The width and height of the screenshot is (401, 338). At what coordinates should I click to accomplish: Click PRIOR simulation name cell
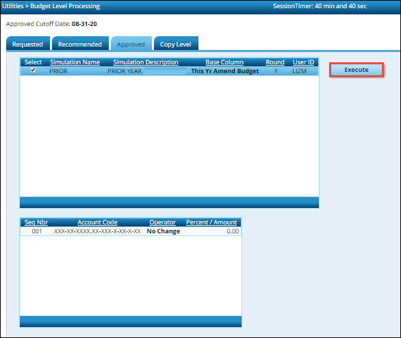point(58,71)
